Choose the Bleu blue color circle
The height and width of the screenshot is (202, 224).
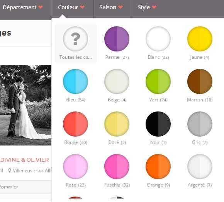75,81
